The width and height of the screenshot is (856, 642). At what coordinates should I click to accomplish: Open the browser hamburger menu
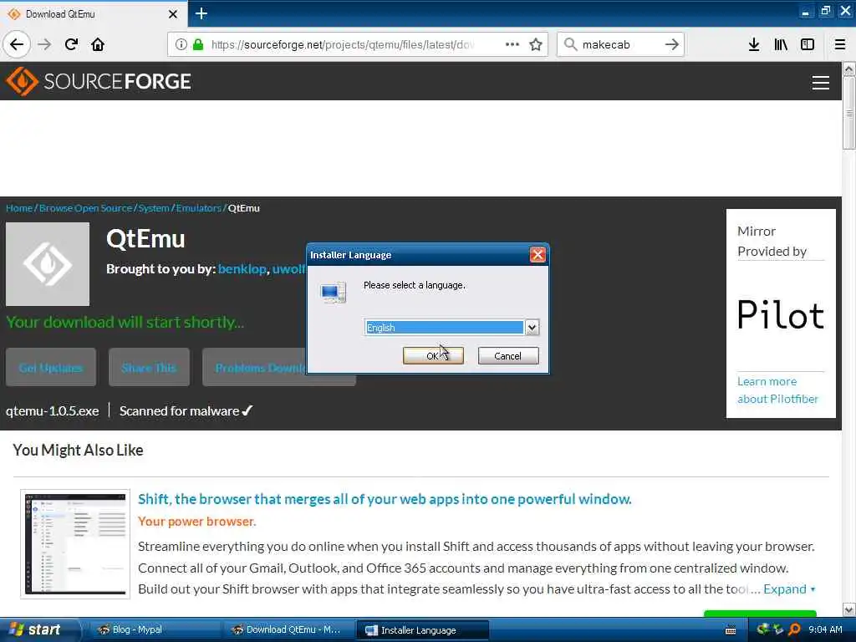tap(840, 44)
